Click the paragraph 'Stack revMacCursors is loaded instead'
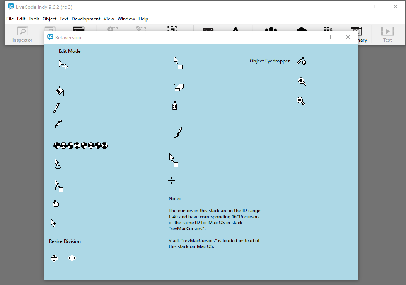The image size is (406, 285). [x=214, y=243]
